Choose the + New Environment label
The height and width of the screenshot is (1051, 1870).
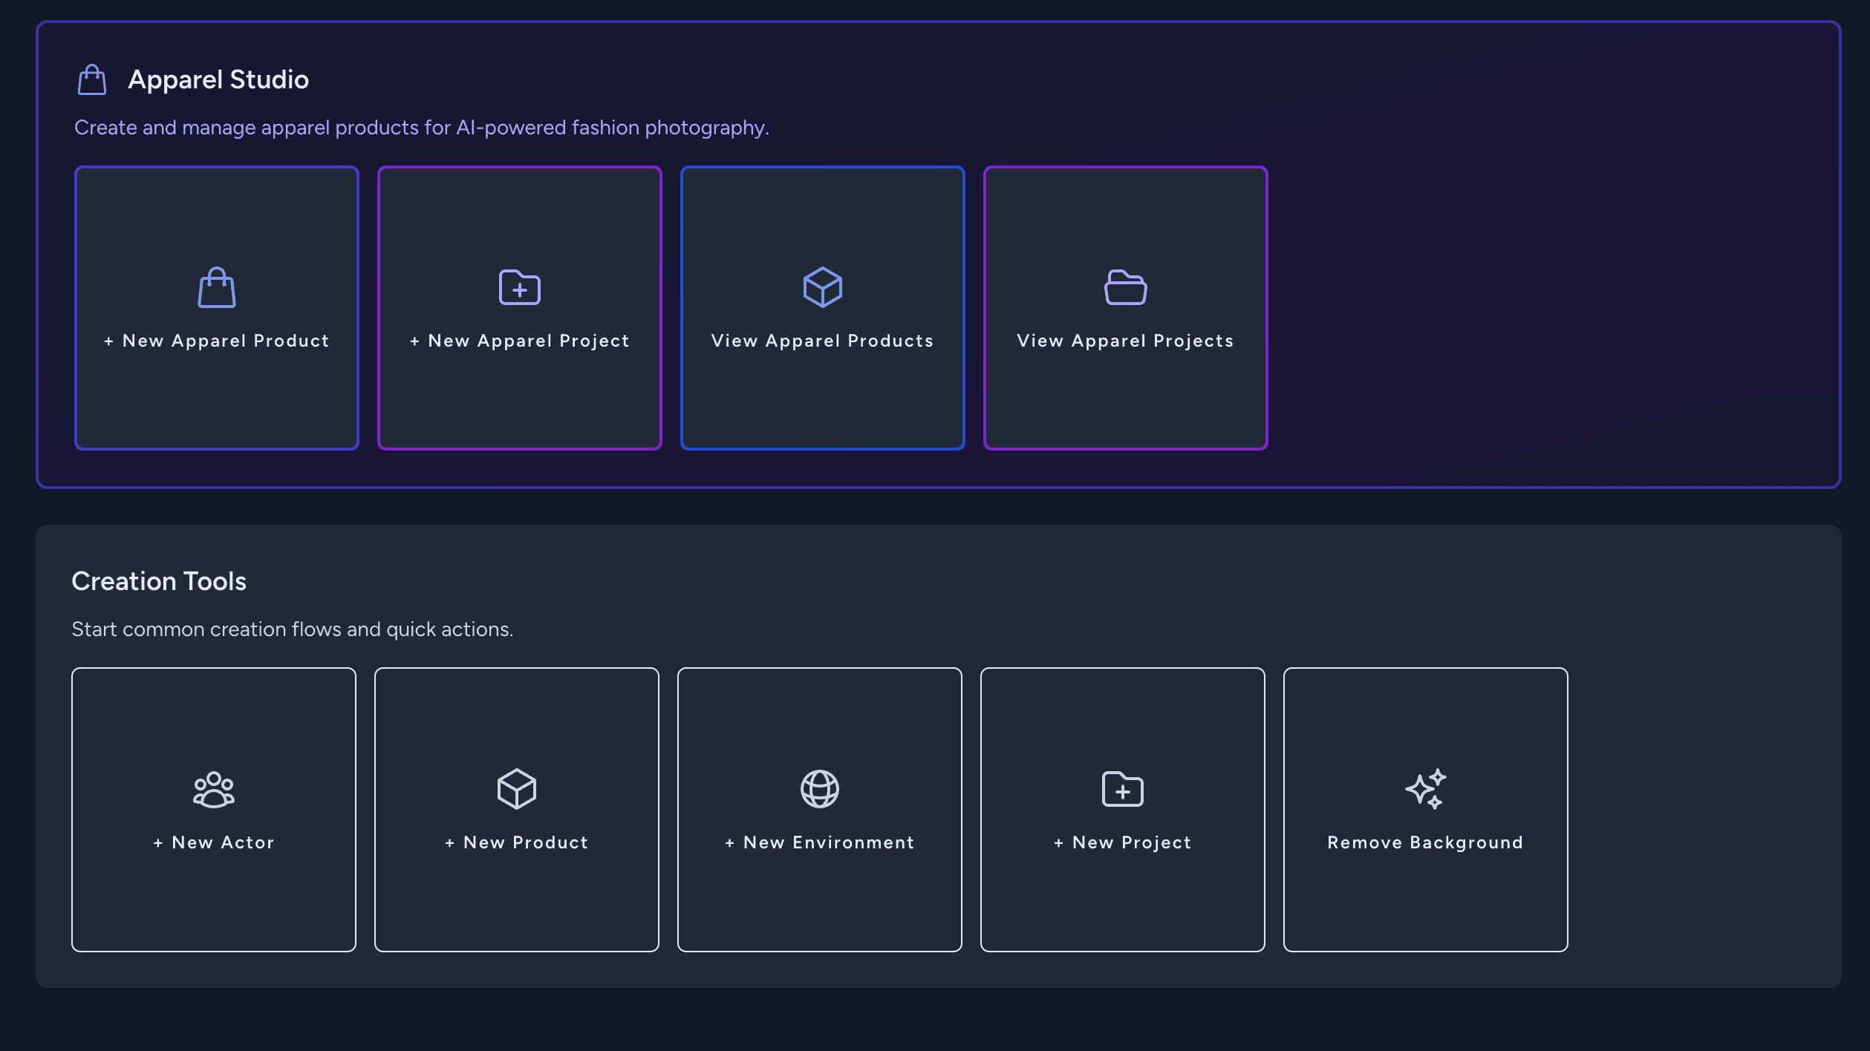pos(820,842)
